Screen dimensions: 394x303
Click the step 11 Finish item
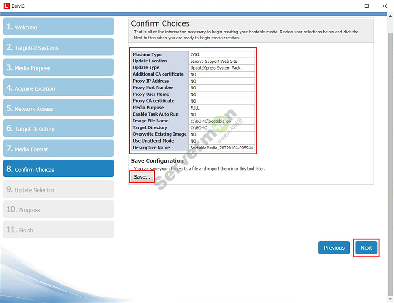(58, 230)
